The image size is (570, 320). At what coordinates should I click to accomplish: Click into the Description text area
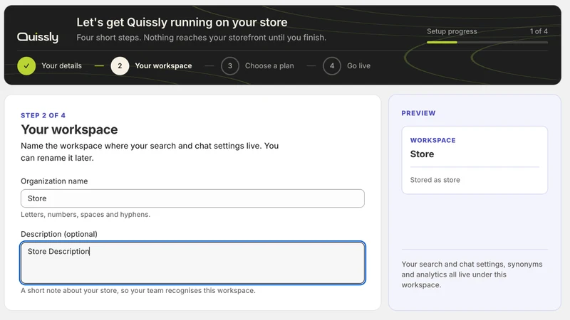tap(192, 263)
